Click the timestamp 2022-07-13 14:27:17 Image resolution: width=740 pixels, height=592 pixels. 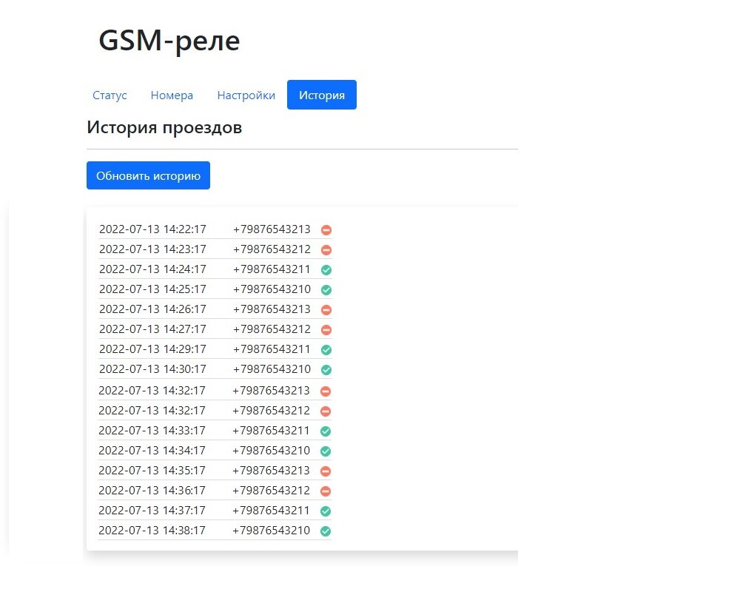(152, 329)
